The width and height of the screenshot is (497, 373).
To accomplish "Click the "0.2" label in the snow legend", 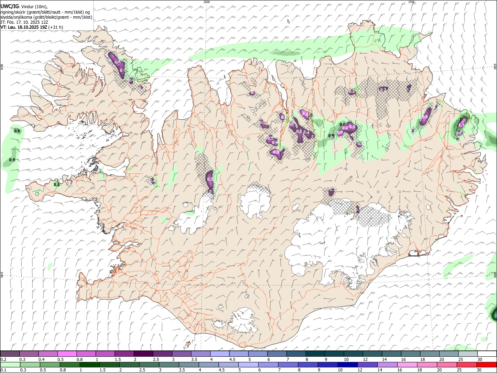I will (x=3, y=359).
